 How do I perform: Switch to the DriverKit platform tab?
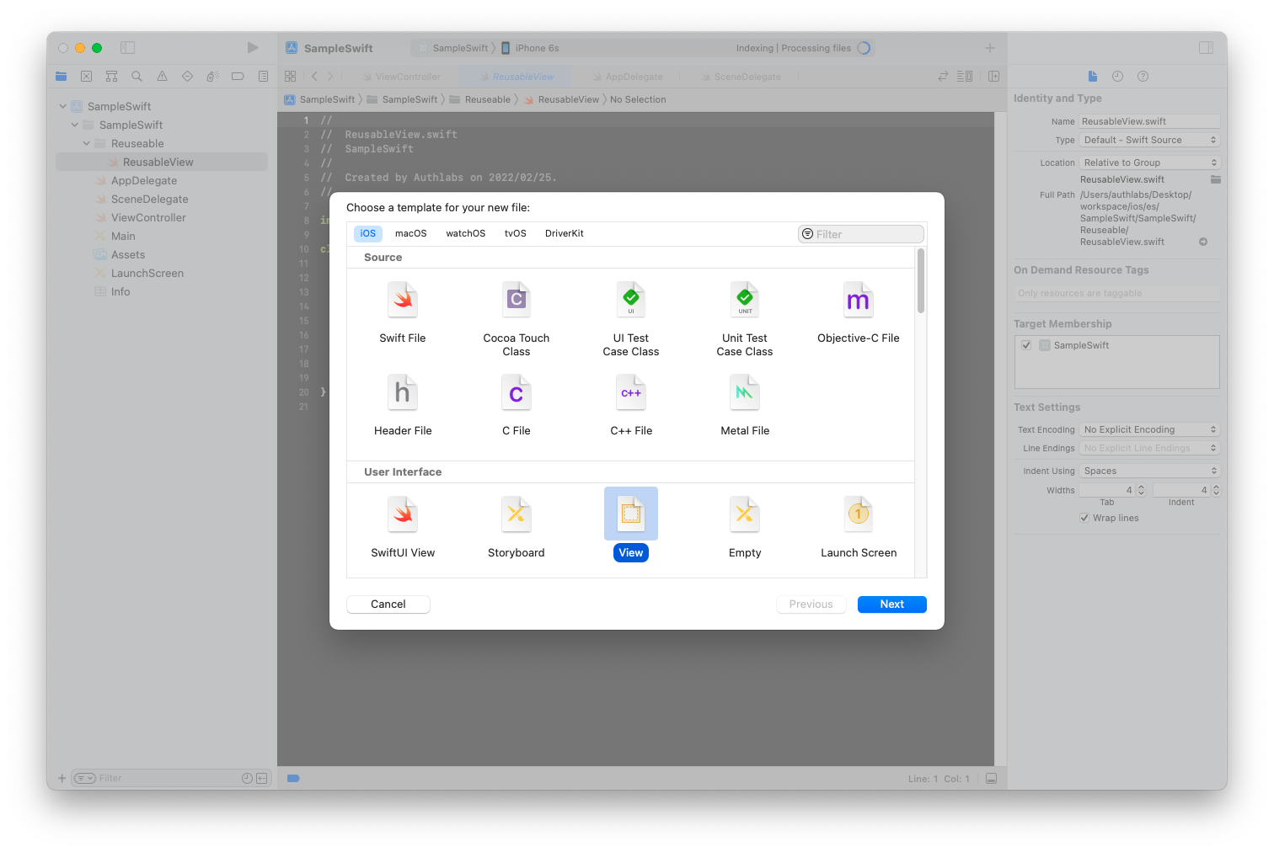coord(565,233)
